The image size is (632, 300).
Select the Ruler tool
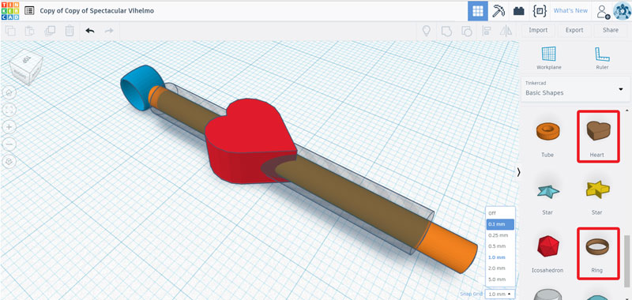click(x=602, y=58)
